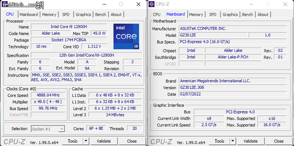This screenshot has height=146, width=294.
Task: Close the right CPU-Z window via X
Action: click(285, 4)
